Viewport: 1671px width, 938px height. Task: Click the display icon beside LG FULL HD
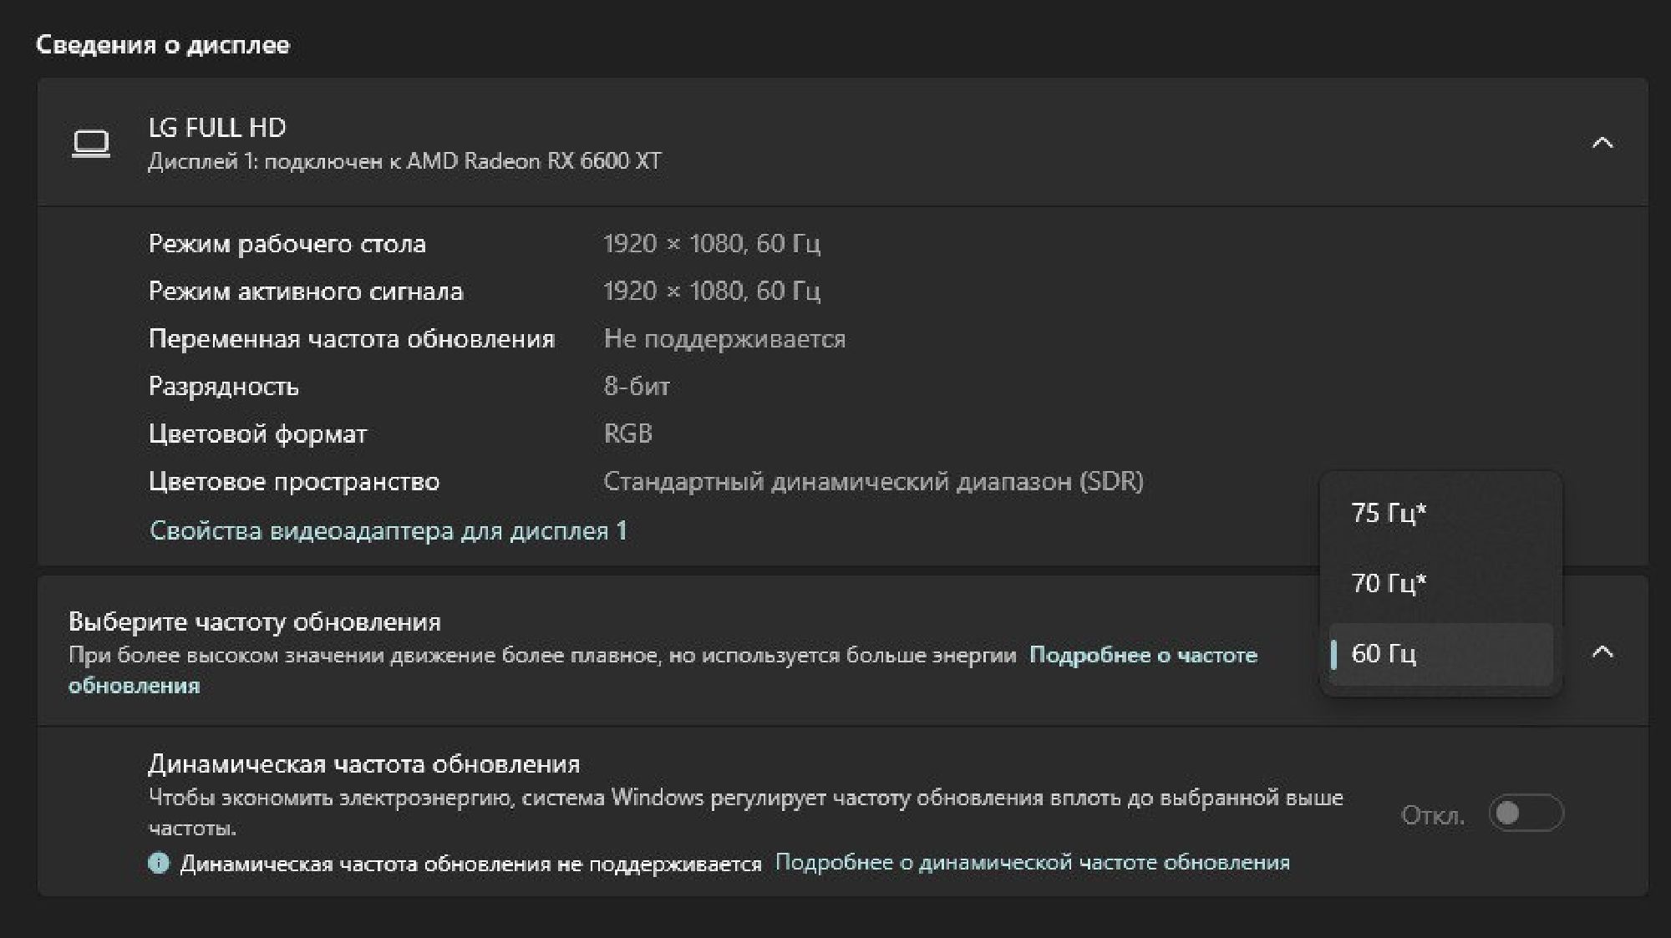[x=90, y=144]
